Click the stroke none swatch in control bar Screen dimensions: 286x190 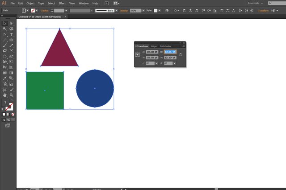33,11
